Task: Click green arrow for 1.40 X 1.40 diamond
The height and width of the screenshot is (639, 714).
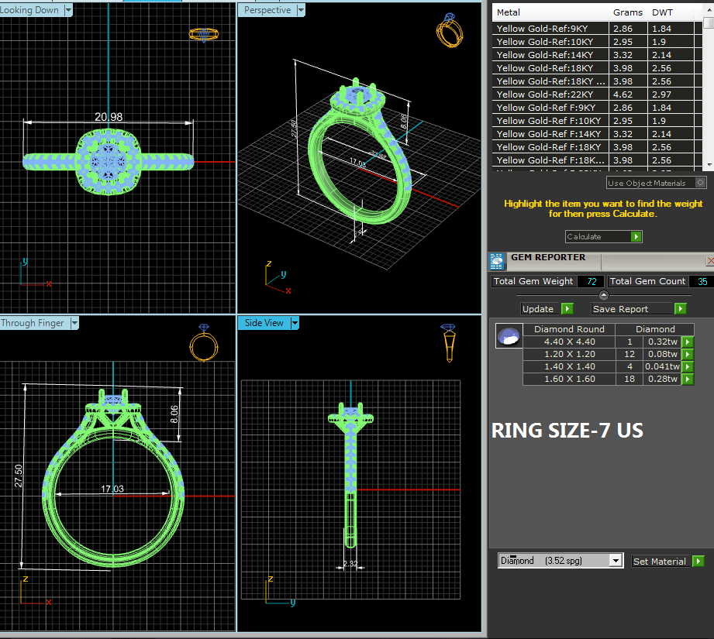Action: pos(687,367)
